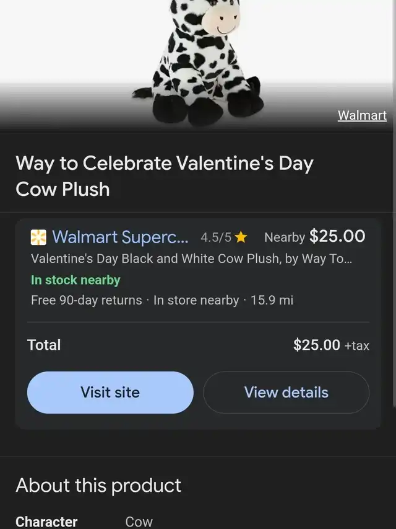Open the Walmart Superc... store name link
The image size is (396, 529).
[x=120, y=237]
